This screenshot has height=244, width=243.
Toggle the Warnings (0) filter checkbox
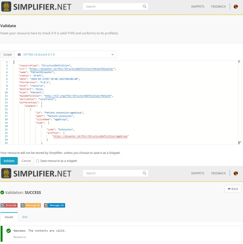tap(23, 205)
